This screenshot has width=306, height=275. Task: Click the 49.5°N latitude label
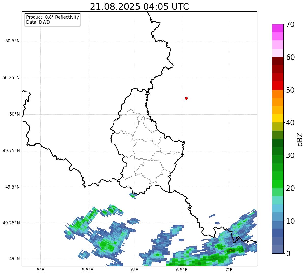pyautogui.click(x=12, y=187)
